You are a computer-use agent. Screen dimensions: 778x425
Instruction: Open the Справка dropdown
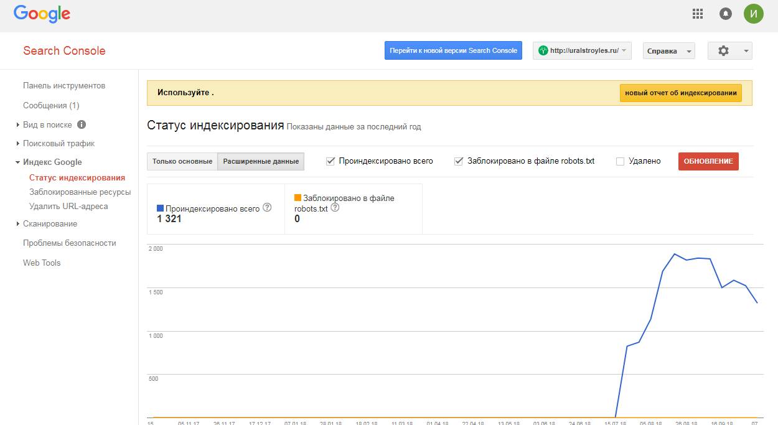click(x=668, y=51)
